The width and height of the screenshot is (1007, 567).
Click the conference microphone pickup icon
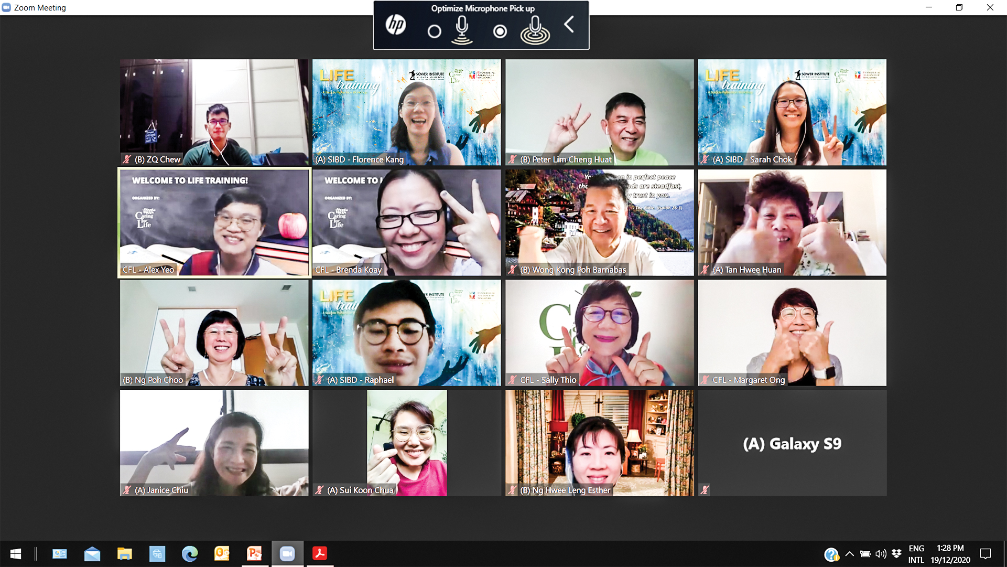(535, 30)
